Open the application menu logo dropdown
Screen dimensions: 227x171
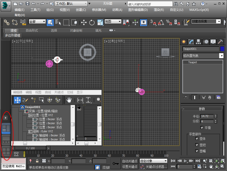[x=6, y=6]
